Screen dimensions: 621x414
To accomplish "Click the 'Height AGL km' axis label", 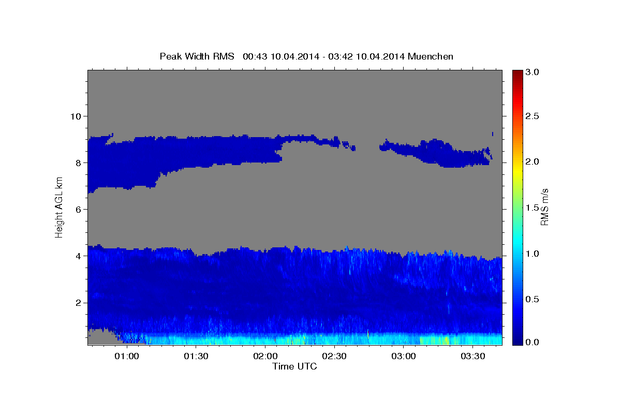I will point(60,208).
